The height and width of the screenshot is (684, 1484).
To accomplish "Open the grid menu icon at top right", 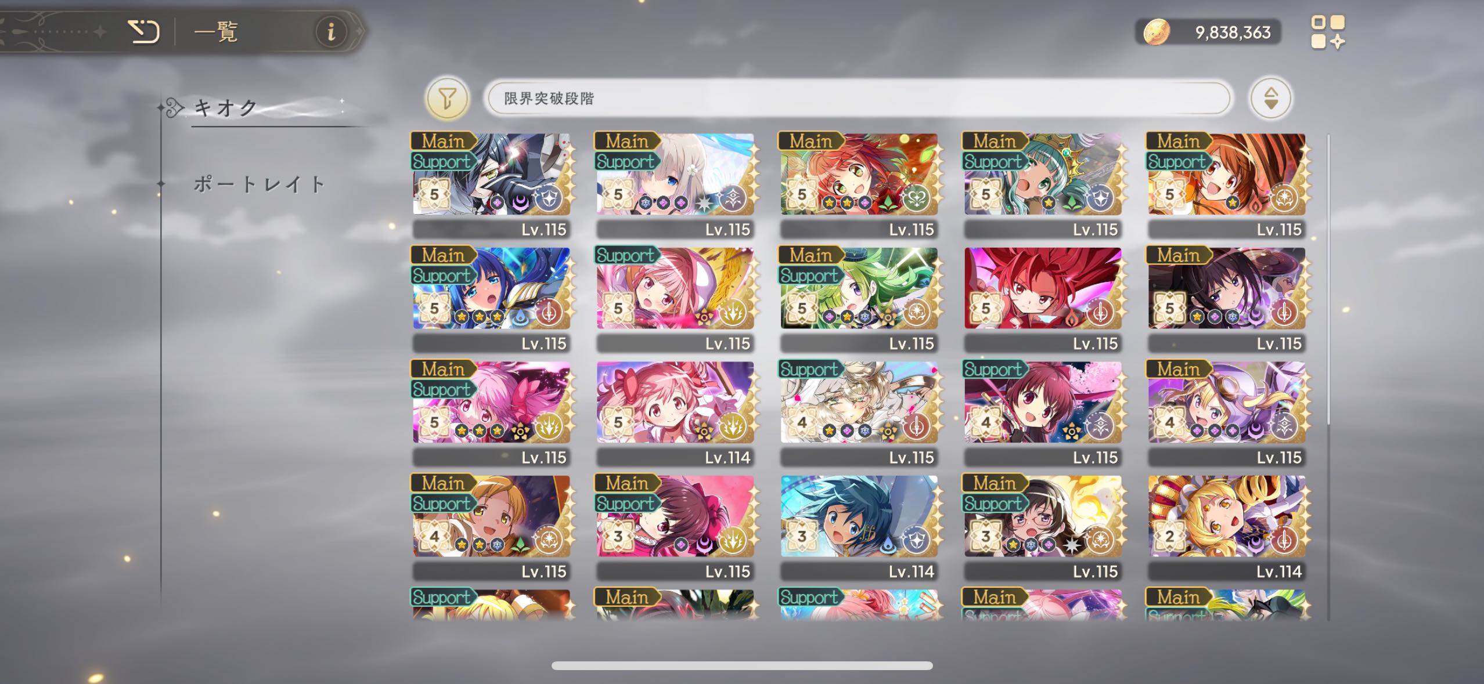I will pyautogui.click(x=1328, y=32).
